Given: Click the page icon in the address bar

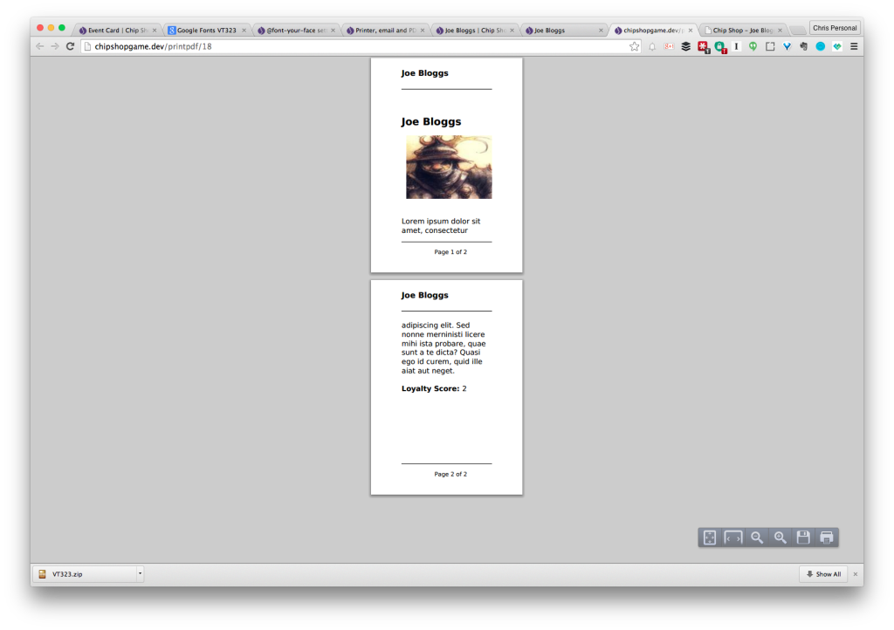Looking at the screenshot, I should click(x=88, y=46).
